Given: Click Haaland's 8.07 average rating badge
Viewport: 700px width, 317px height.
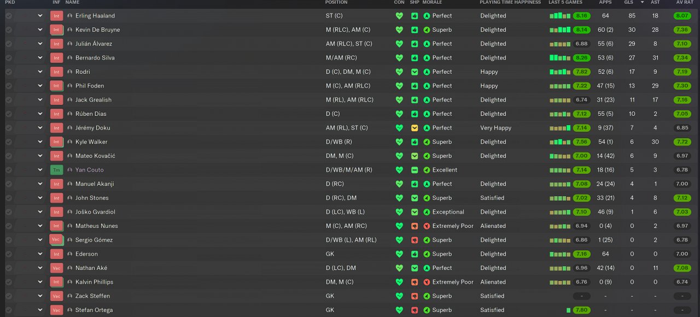Looking at the screenshot, I should [x=682, y=16].
